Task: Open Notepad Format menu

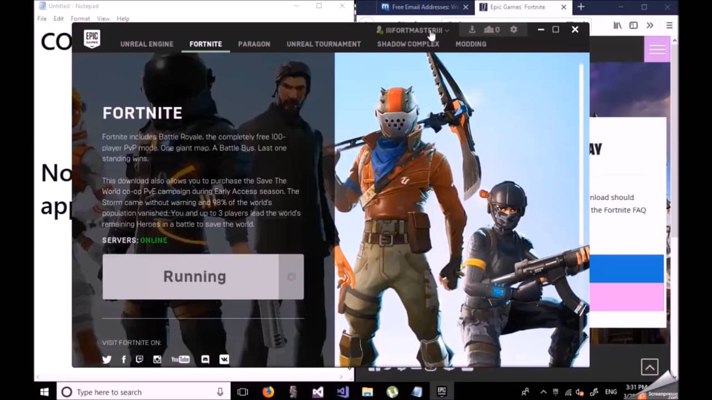Action: pyautogui.click(x=80, y=18)
